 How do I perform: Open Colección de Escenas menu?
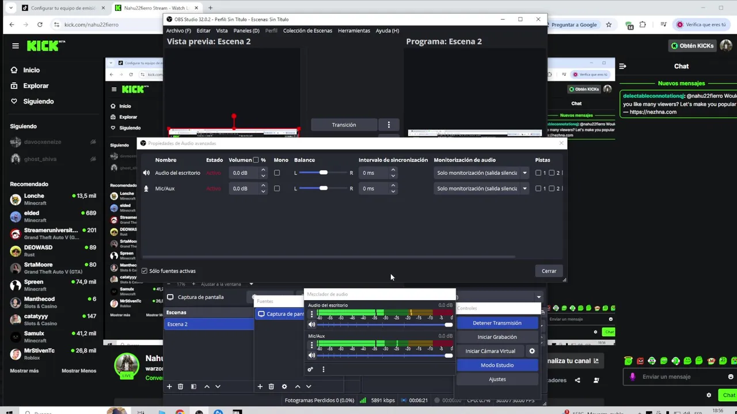click(307, 30)
